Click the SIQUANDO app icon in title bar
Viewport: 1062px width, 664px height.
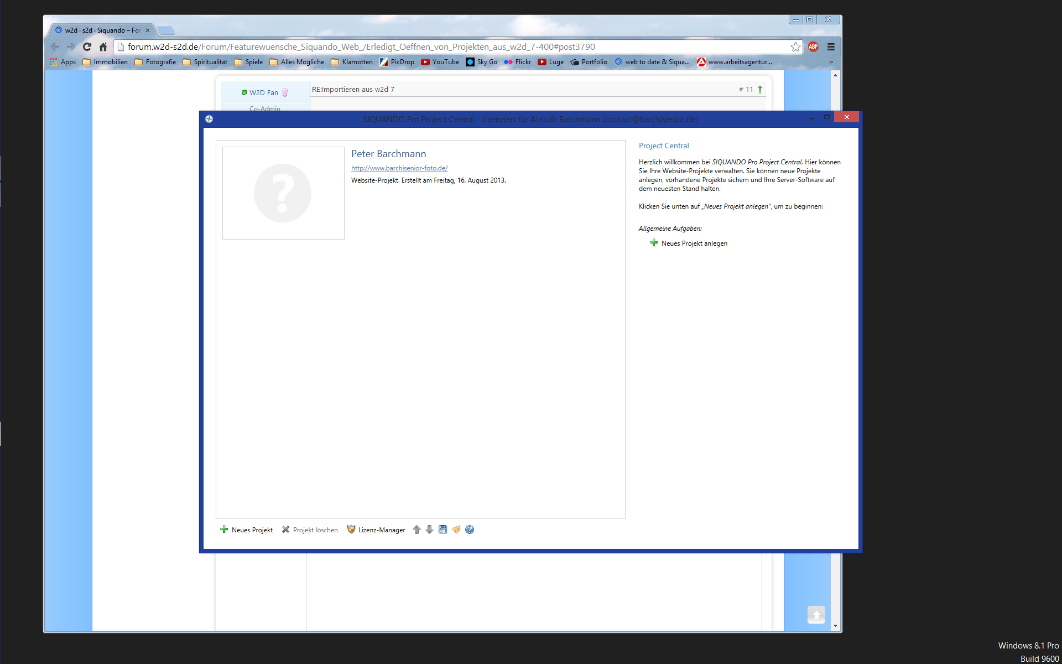pos(209,119)
